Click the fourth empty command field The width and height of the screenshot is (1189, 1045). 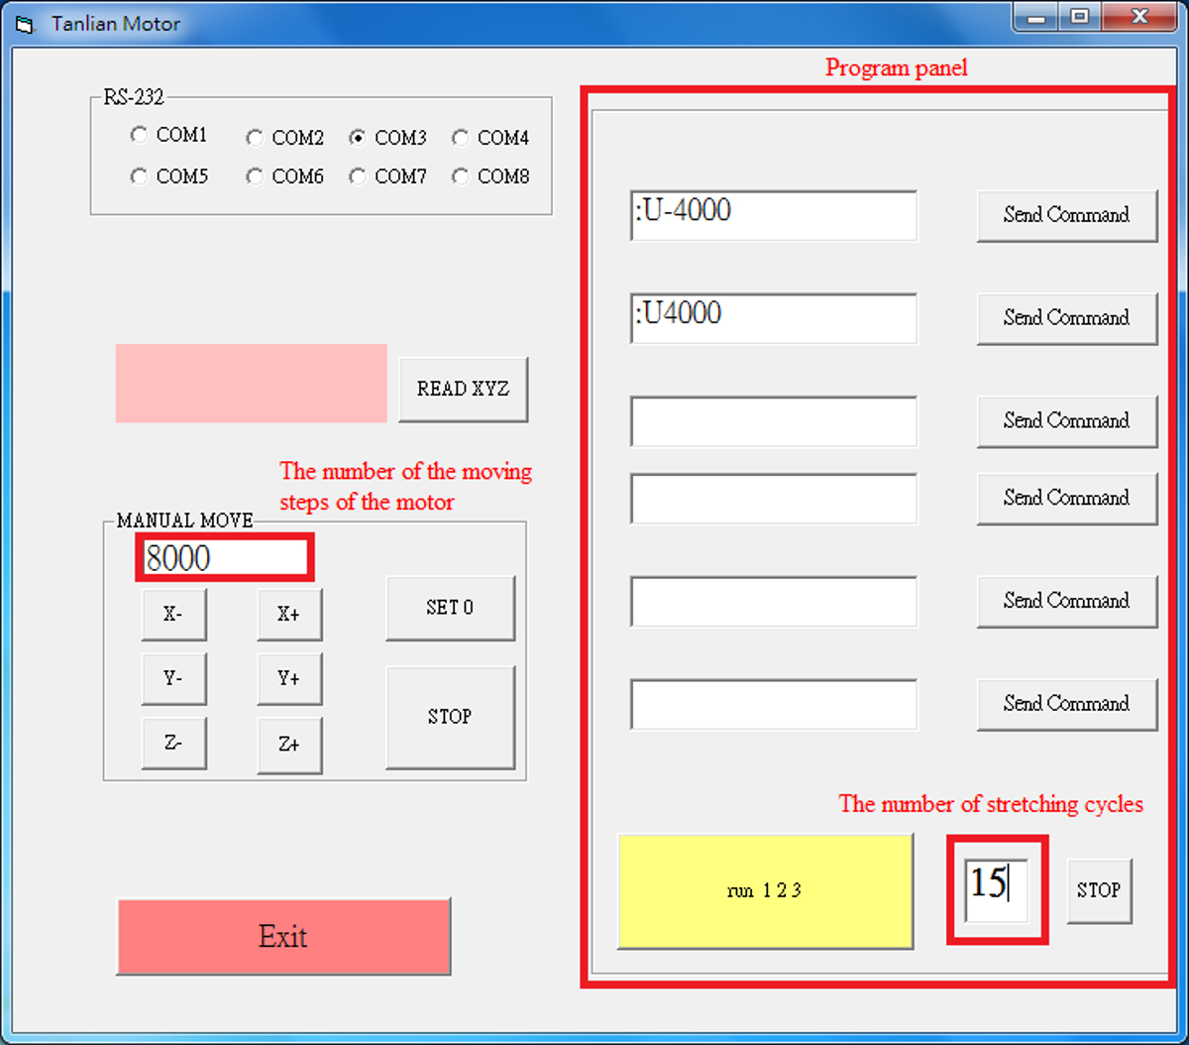(774, 499)
